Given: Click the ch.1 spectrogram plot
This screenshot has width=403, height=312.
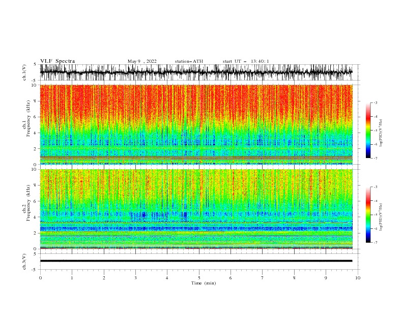Looking at the screenshot, I should [196, 124].
